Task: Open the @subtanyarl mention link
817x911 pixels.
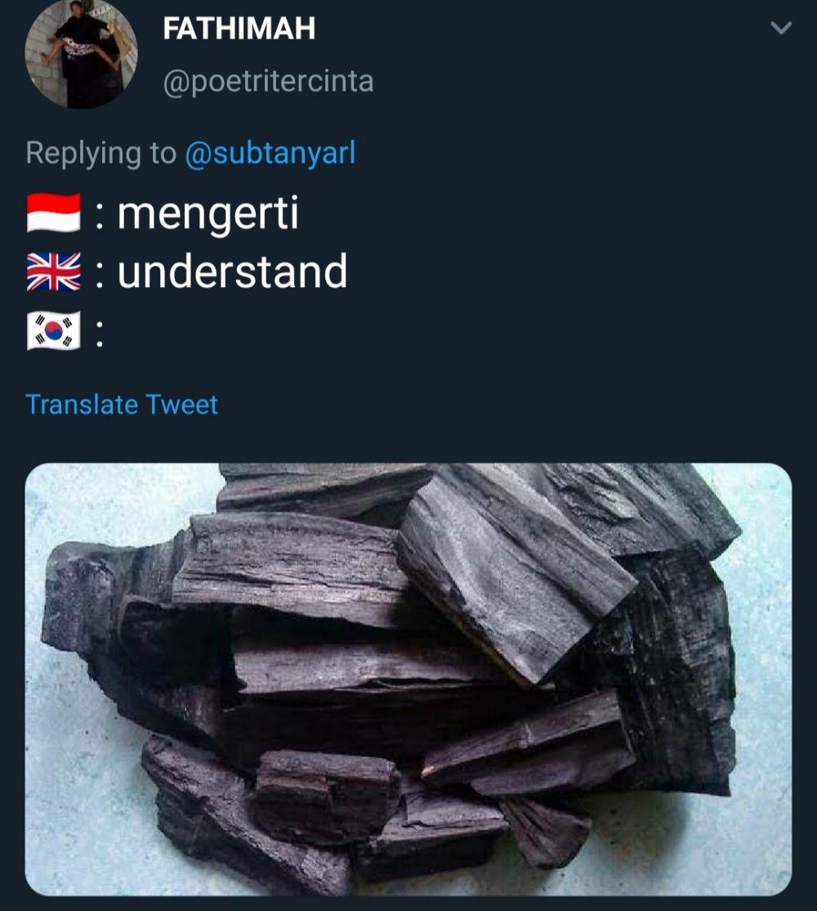Action: point(270,154)
